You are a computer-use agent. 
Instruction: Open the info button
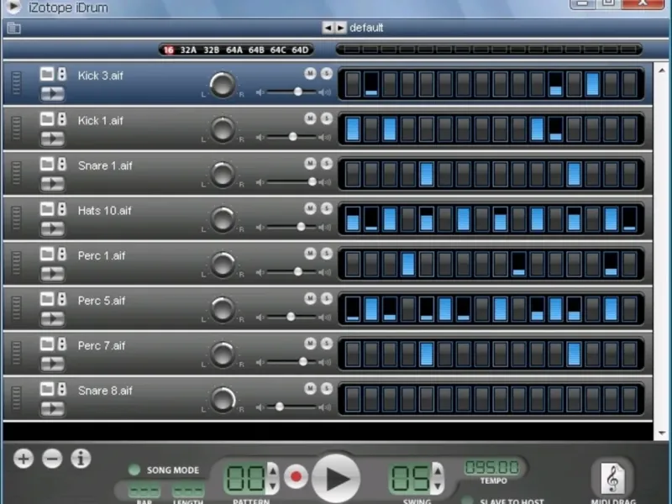[x=81, y=459]
